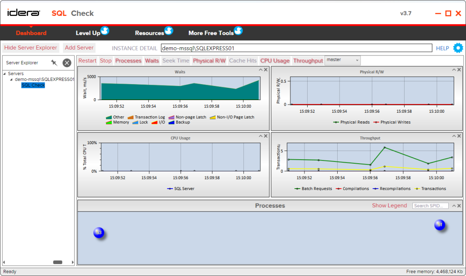Close the Processes panel

click(459, 206)
